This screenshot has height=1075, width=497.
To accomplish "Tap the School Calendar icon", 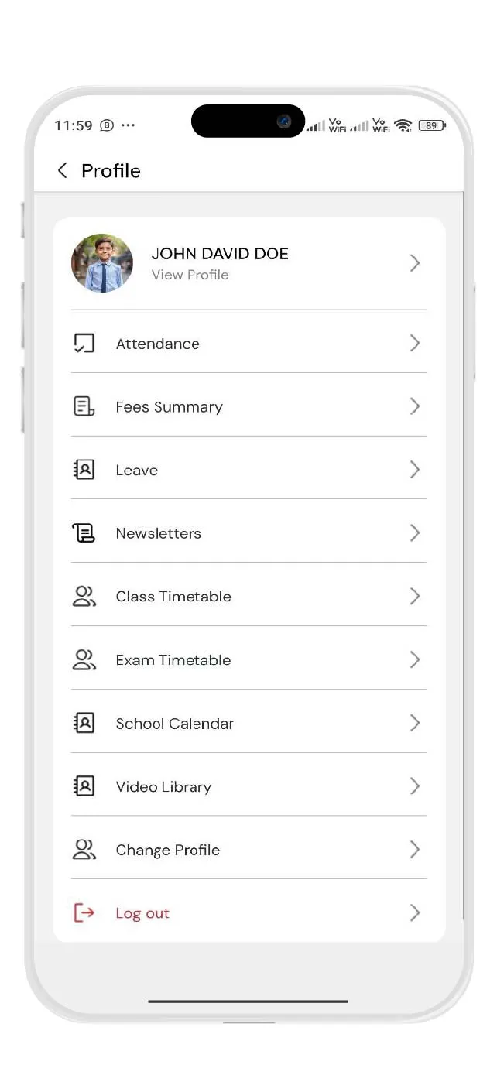I will pos(84,723).
